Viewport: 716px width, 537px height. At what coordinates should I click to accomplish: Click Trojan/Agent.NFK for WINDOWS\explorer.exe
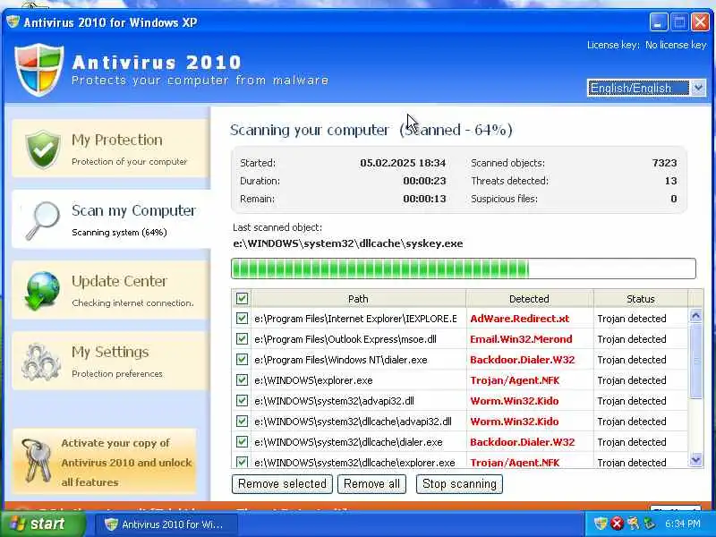point(515,380)
